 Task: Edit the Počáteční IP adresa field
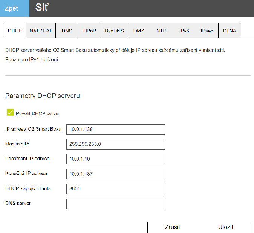(x=116, y=159)
